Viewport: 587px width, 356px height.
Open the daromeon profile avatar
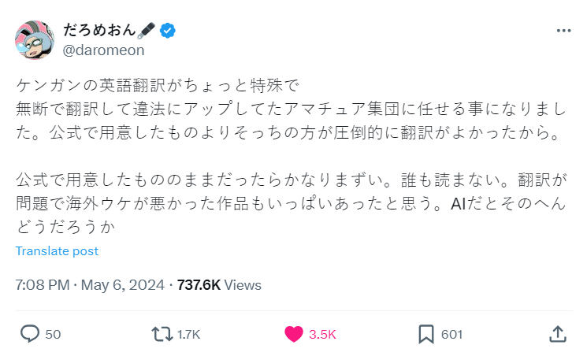click(35, 39)
